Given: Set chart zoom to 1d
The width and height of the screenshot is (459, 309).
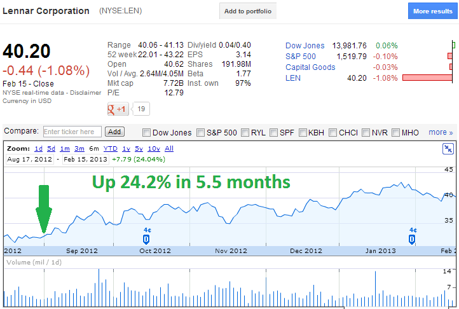Looking at the screenshot, I should click(x=38, y=149).
